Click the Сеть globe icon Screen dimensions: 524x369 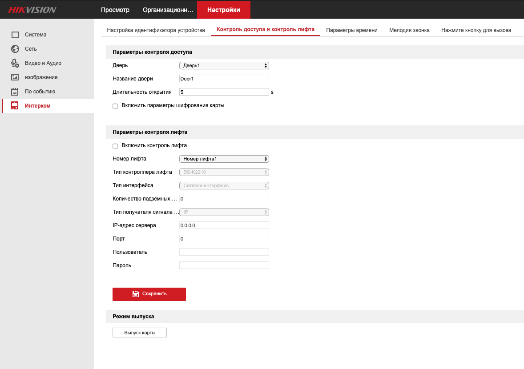click(15, 49)
